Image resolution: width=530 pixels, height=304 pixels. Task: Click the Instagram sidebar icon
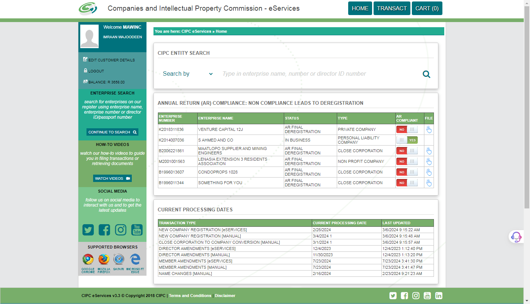point(120,230)
